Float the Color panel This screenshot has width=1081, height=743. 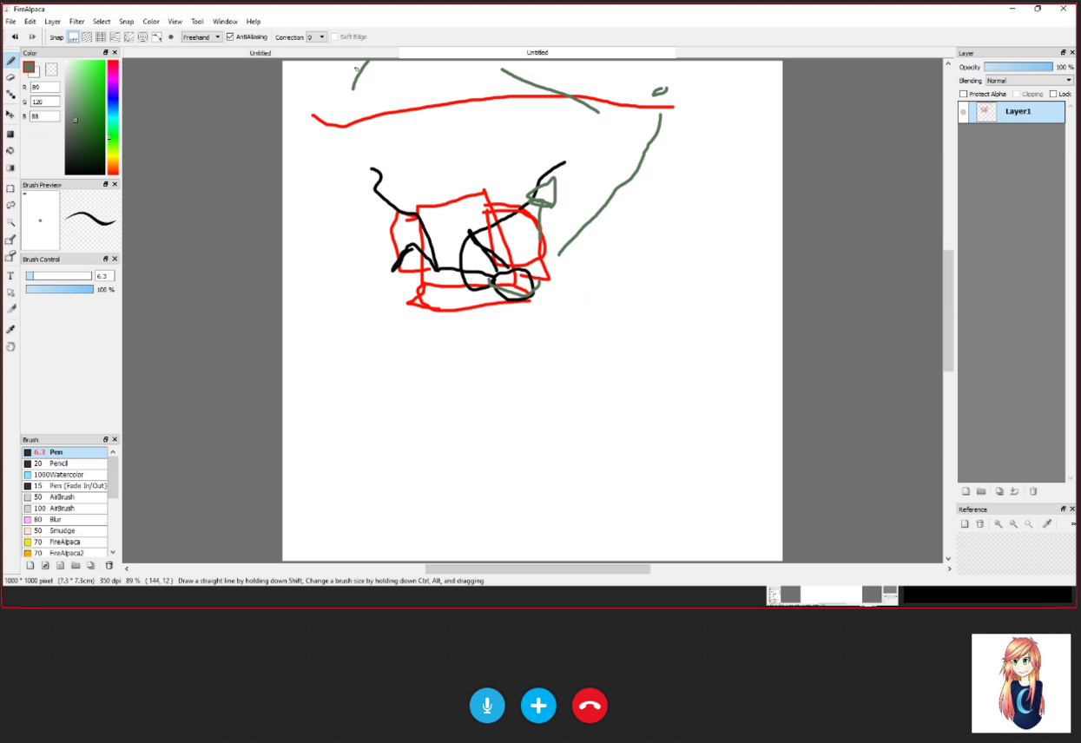[x=106, y=53]
